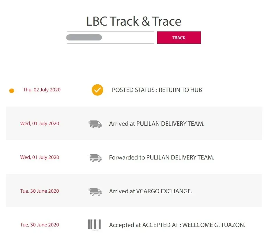Image resolution: width=276 pixels, height=248 pixels.
Task: Click the LBC Track & Trace heading
Action: pyautogui.click(x=134, y=21)
